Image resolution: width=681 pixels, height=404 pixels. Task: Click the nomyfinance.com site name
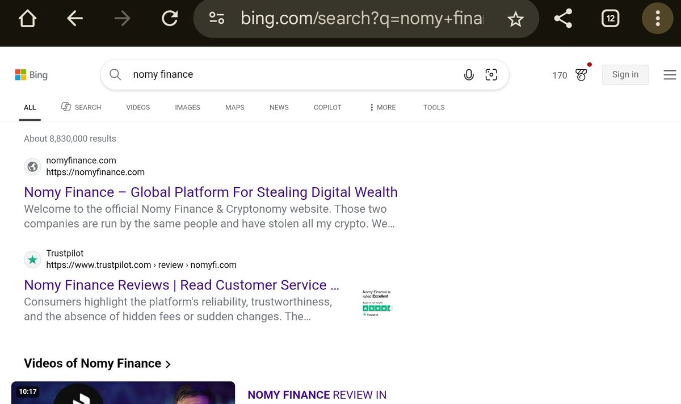(81, 161)
